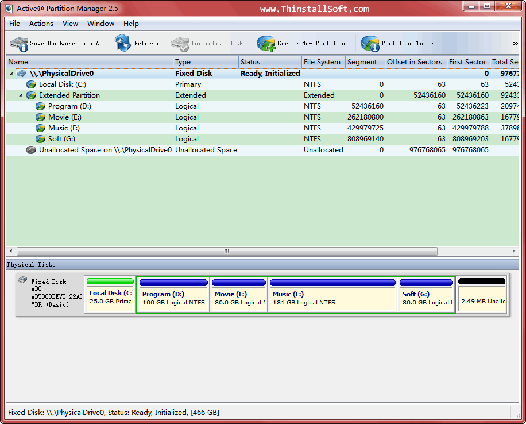The height and width of the screenshot is (424, 526).
Task: Open the Actions menu
Action: 41,24
